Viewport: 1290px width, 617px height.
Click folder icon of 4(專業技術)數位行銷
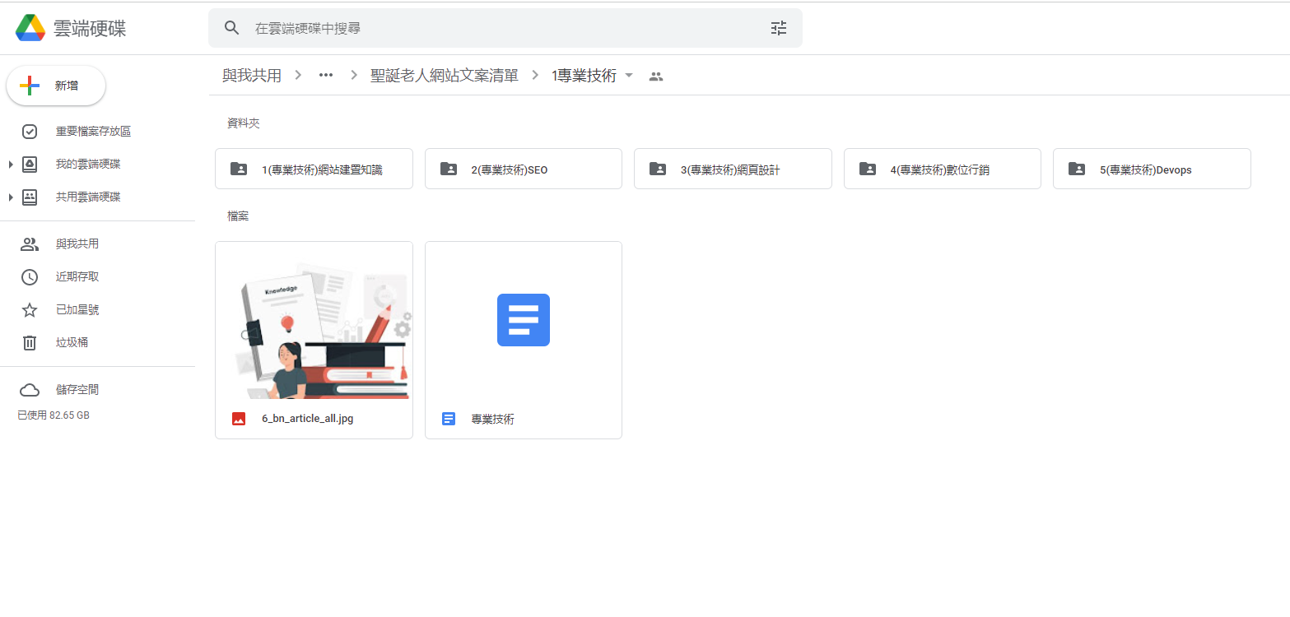click(868, 169)
